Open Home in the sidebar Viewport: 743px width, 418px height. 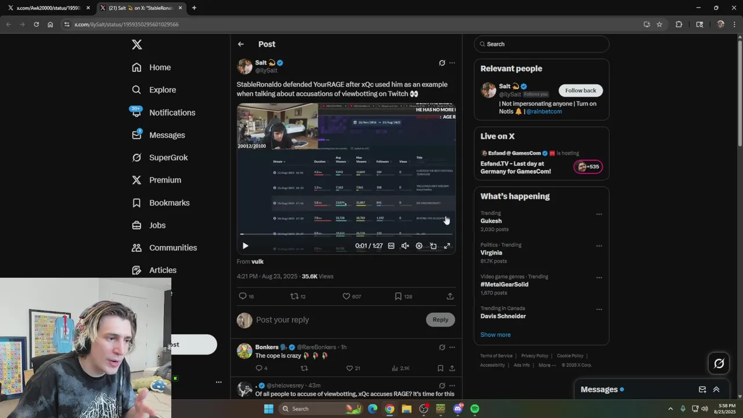click(152, 67)
